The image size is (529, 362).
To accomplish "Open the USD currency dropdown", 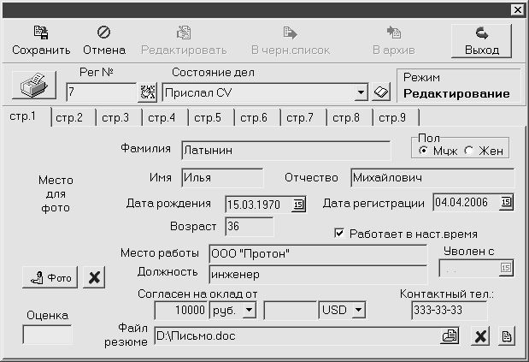I will (x=359, y=310).
